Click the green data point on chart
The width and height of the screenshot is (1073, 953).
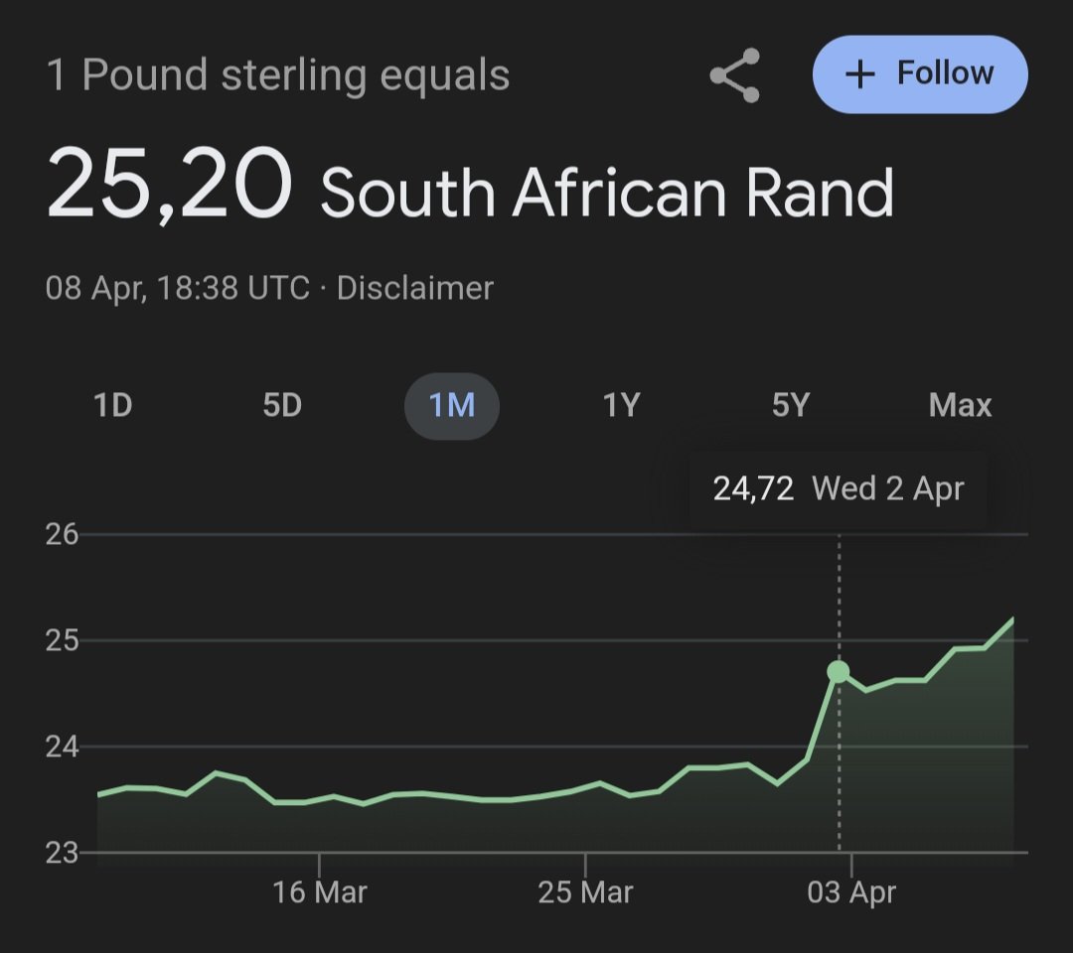(x=839, y=671)
